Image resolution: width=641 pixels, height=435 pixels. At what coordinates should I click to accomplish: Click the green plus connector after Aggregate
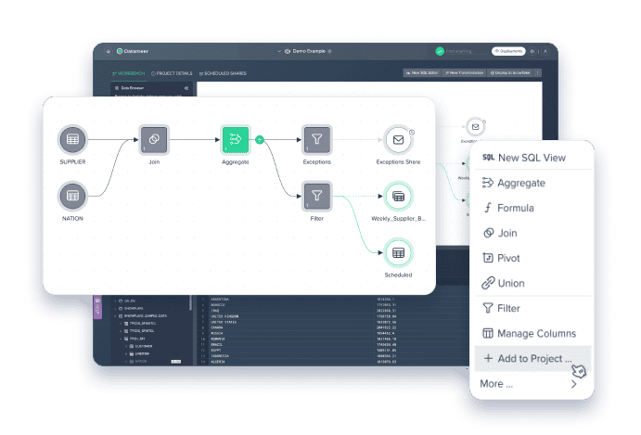coord(260,140)
